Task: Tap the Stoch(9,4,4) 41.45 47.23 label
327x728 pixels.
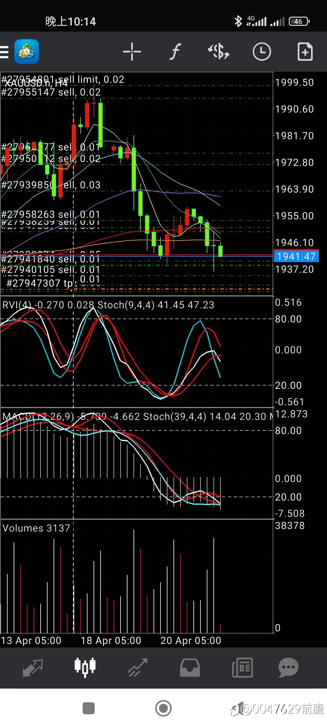Action: point(156,305)
